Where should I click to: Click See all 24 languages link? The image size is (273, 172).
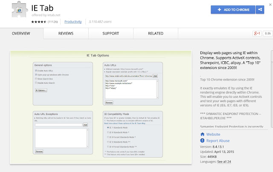tap(224, 162)
